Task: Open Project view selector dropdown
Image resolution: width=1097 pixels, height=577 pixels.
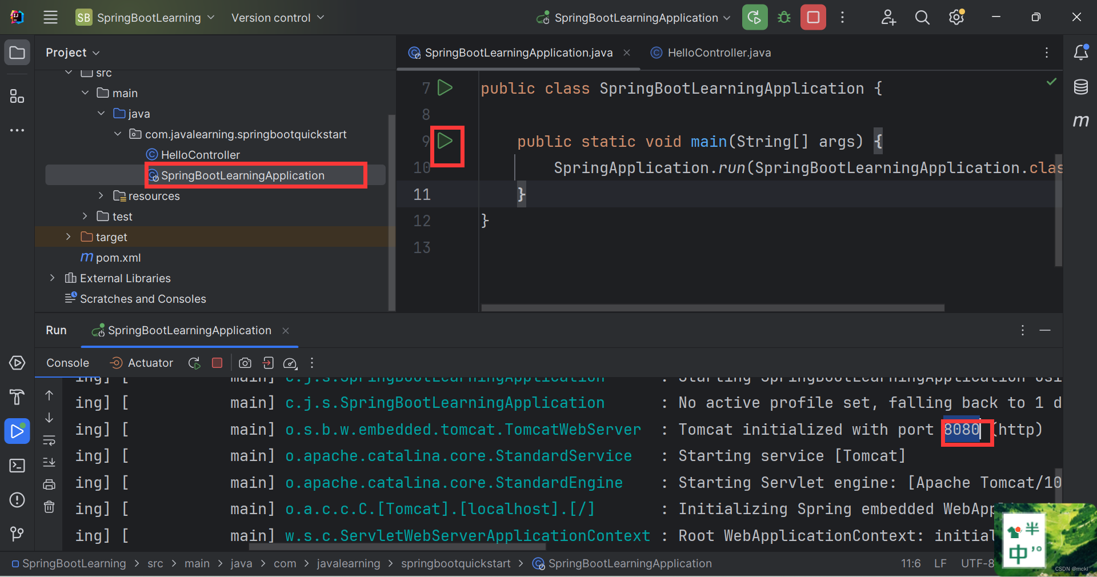Action: [x=73, y=53]
